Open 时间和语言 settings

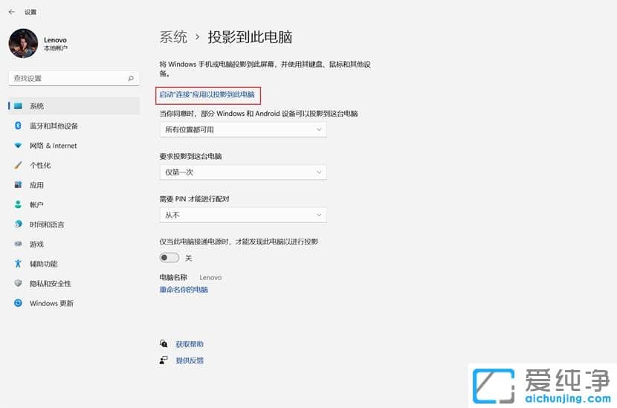74,224
